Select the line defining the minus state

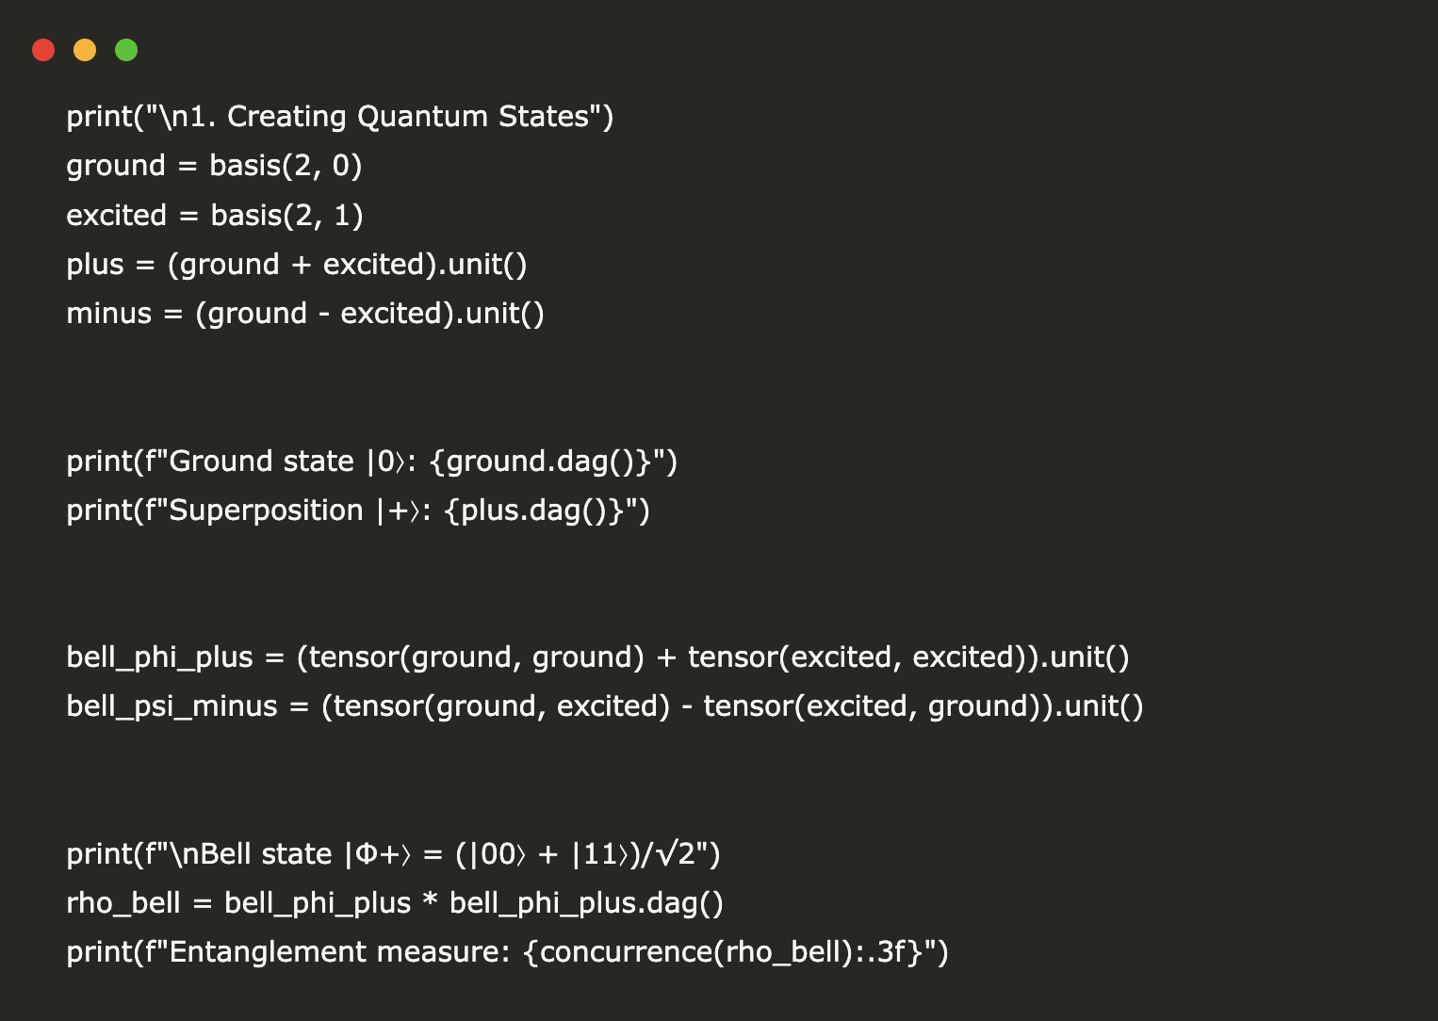[x=304, y=314]
